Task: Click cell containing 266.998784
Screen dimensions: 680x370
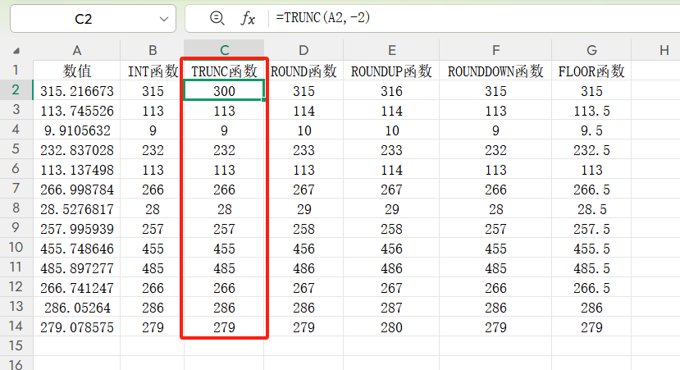Action: 77,190
